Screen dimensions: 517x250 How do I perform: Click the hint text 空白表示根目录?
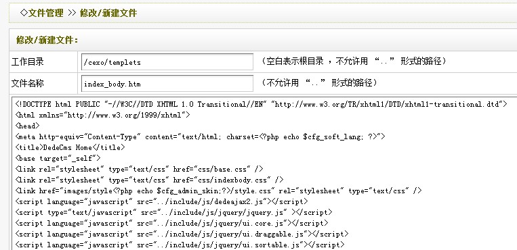coord(295,61)
